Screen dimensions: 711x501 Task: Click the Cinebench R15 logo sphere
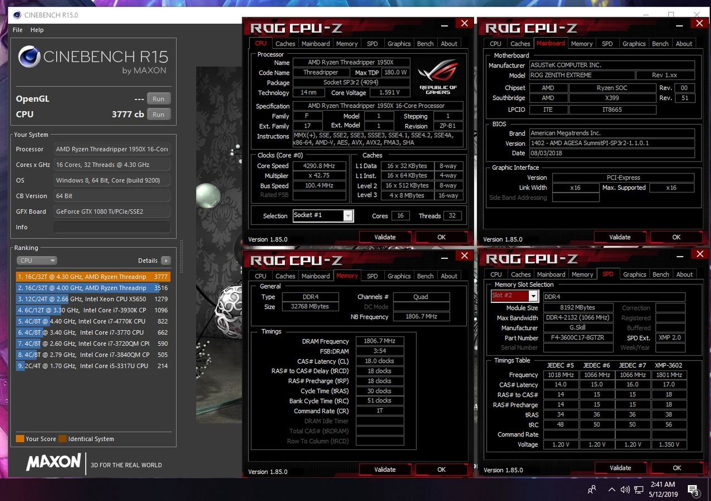tap(29, 57)
